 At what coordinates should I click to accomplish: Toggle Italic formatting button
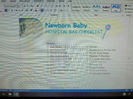[x=9, y=10]
